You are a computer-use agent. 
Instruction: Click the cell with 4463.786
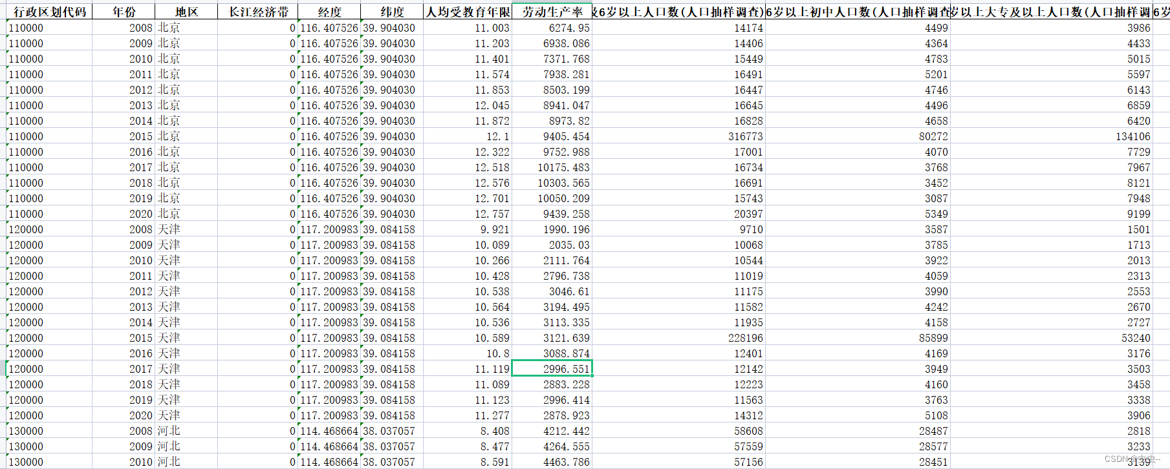(552, 462)
